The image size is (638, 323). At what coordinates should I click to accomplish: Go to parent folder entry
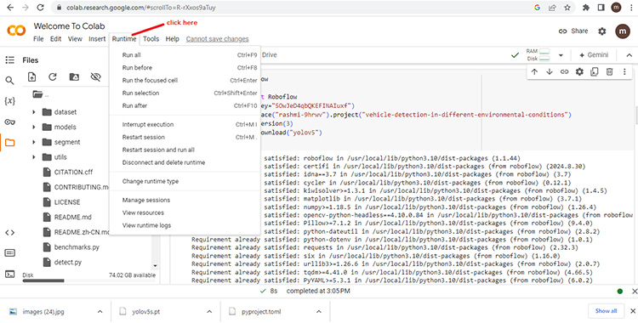[41, 94]
